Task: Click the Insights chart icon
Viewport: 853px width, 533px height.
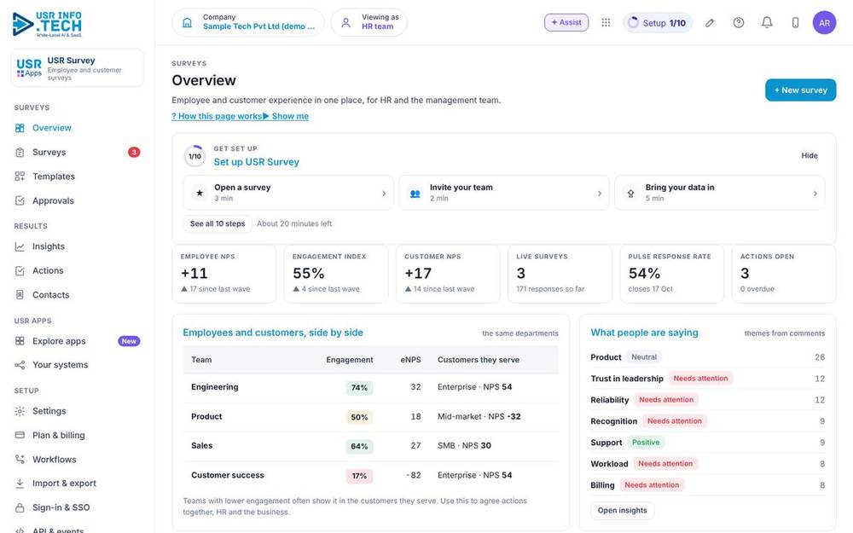Action: (x=20, y=246)
